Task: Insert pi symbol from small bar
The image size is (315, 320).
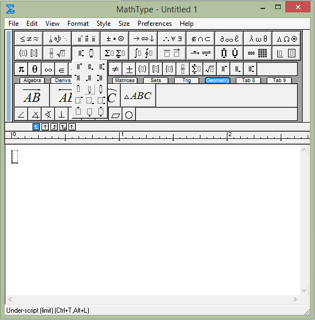Action: (21, 69)
